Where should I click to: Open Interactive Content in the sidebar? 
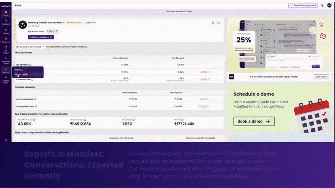(5, 60)
